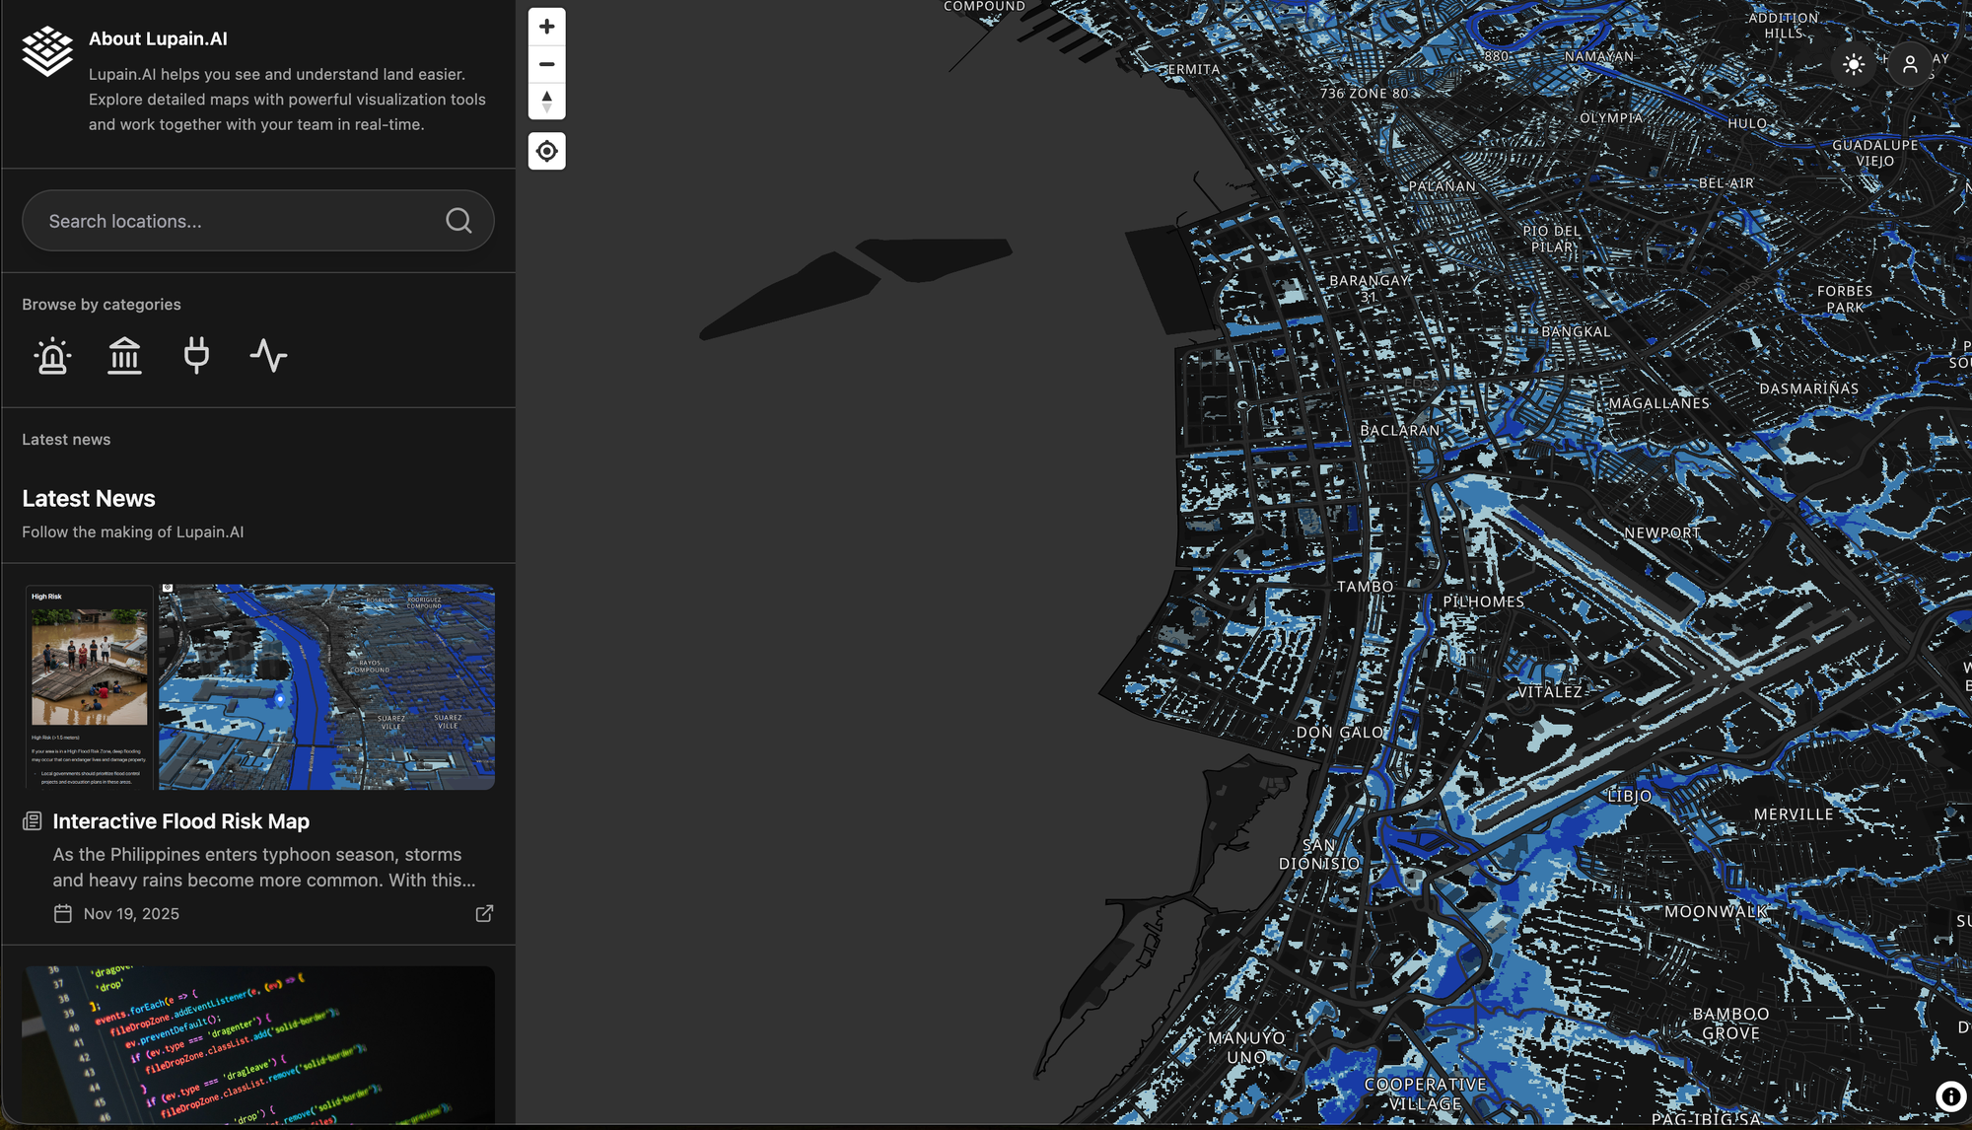Open external link for Flood Risk article
1972x1130 pixels.
[x=484, y=914]
